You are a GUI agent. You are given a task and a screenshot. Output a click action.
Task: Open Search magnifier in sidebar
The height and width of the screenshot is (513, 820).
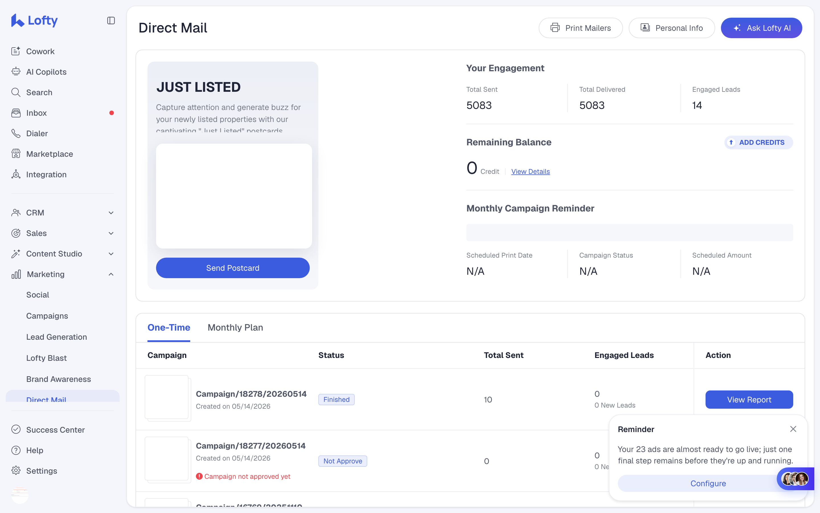(16, 92)
